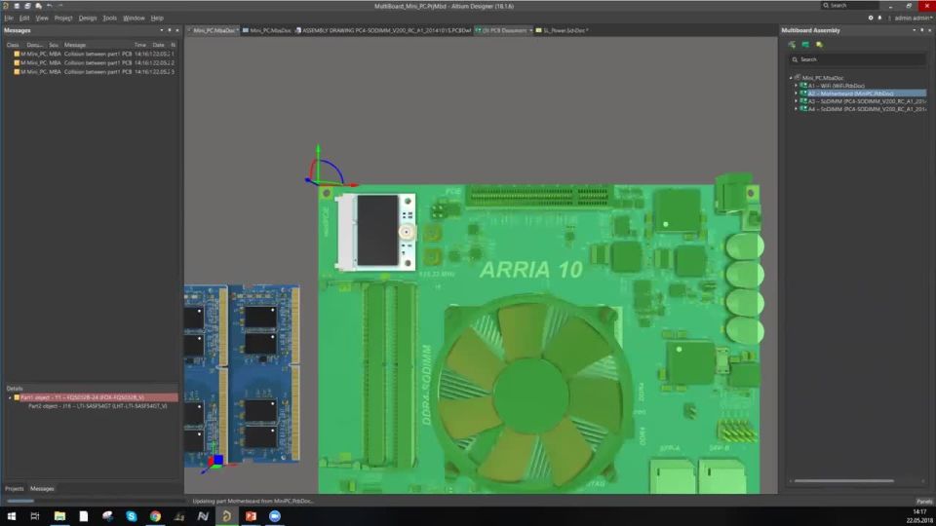This screenshot has height=526, width=936.
Task: Open the notifications bell icon
Action: click(x=879, y=18)
